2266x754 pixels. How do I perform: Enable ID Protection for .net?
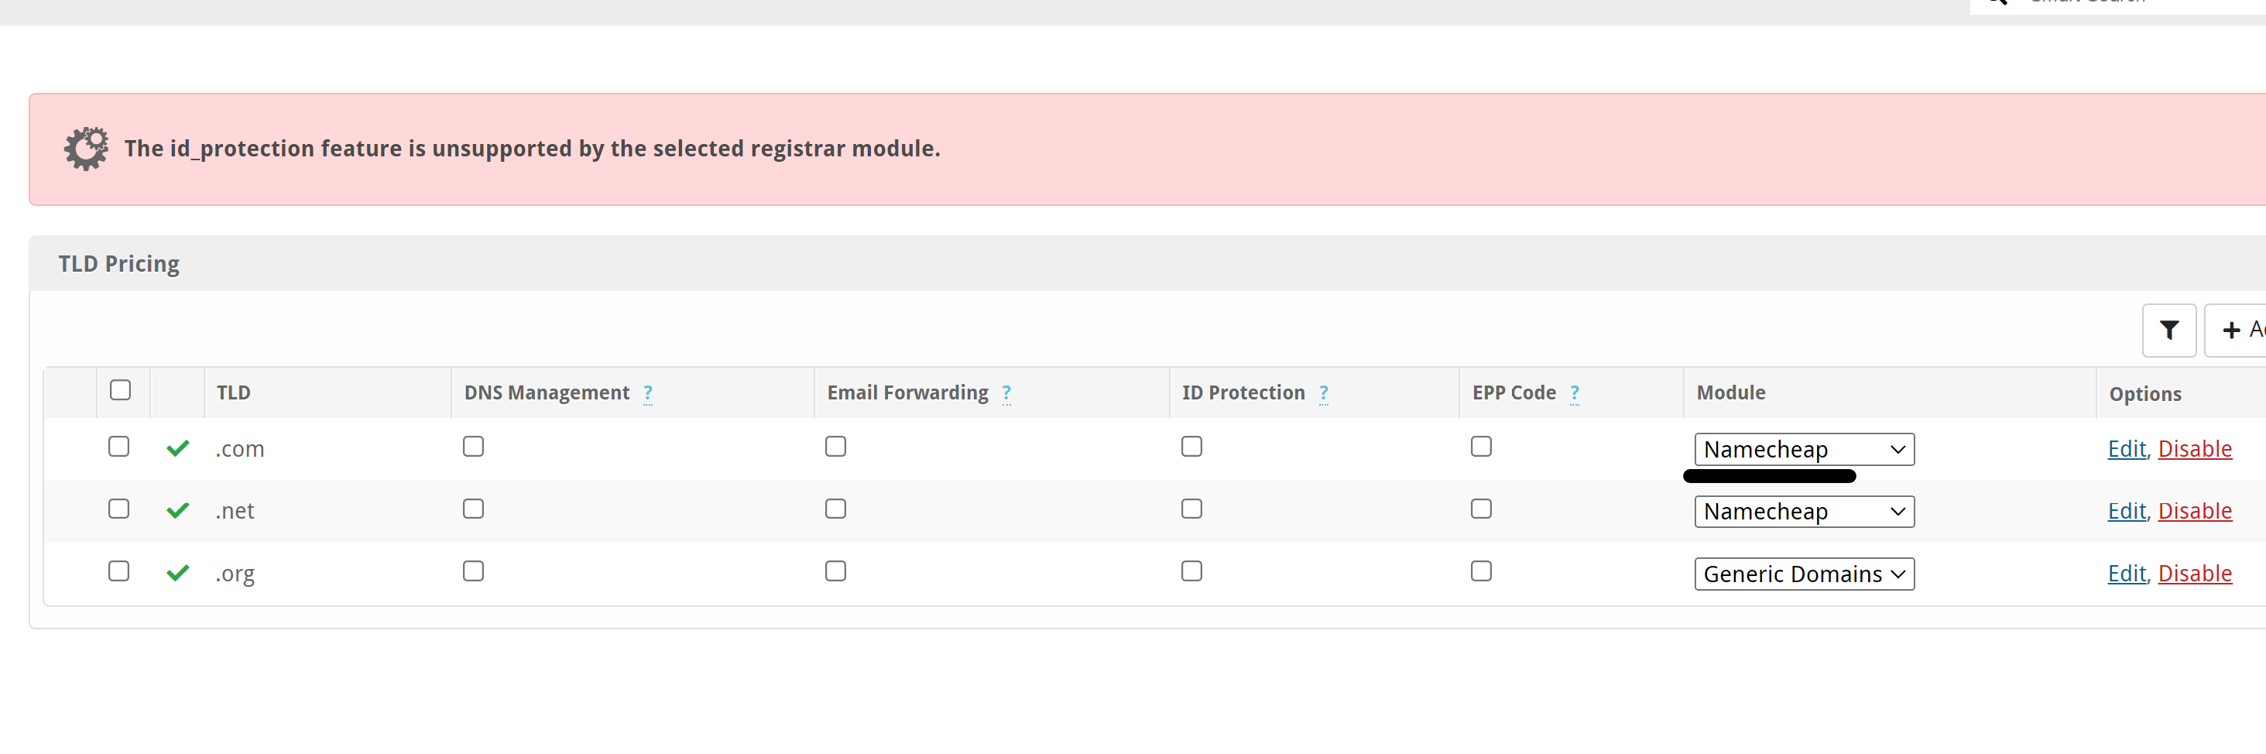[1191, 509]
